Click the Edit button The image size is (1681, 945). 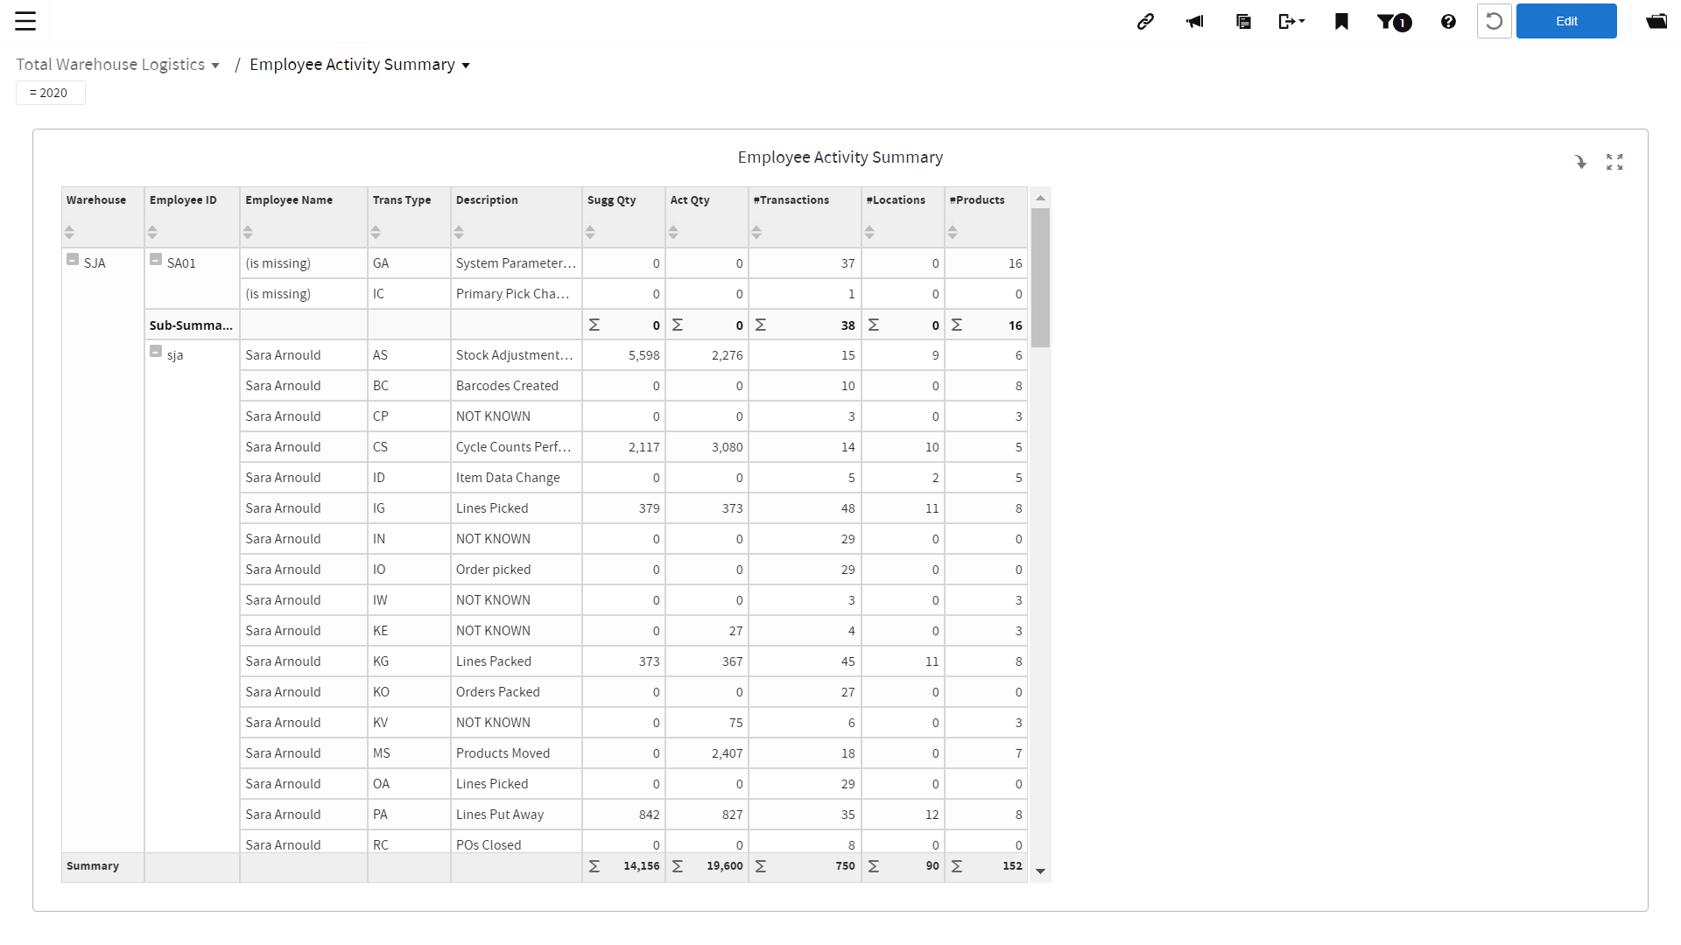(1566, 21)
